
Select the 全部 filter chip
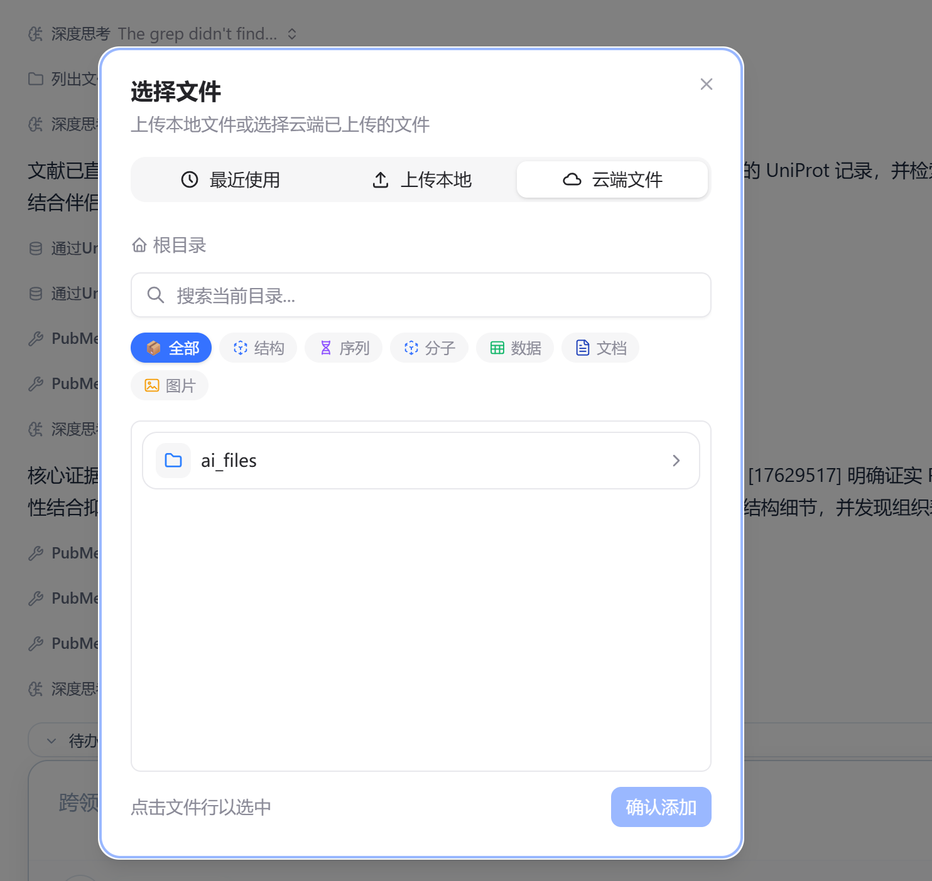[171, 348]
